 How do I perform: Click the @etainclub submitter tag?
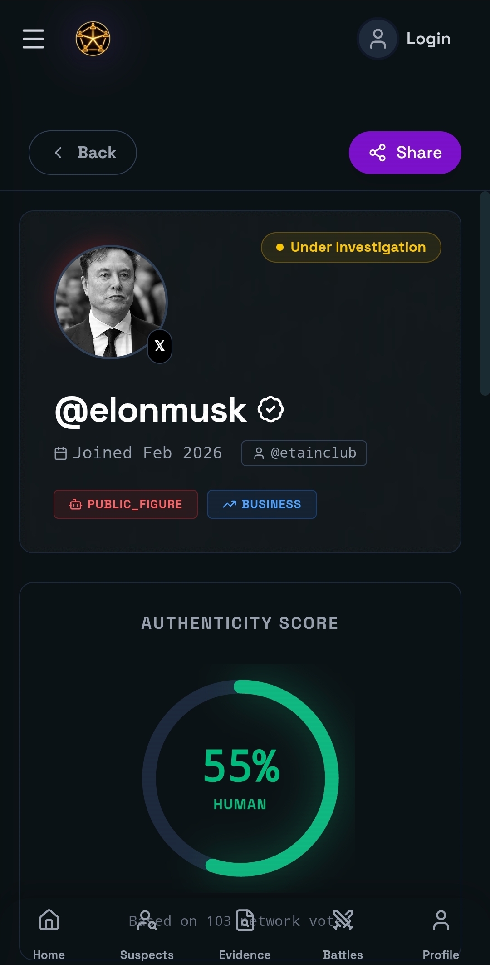click(x=304, y=453)
